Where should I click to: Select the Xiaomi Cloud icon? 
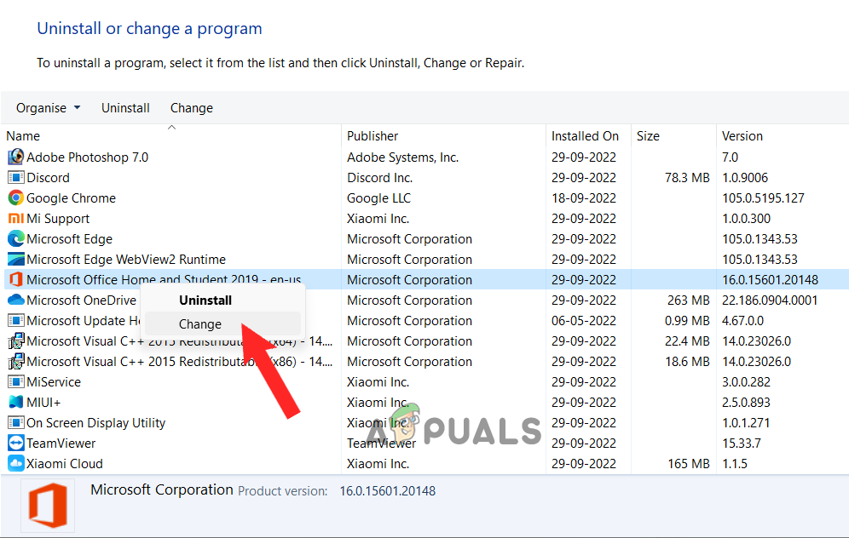pos(15,464)
